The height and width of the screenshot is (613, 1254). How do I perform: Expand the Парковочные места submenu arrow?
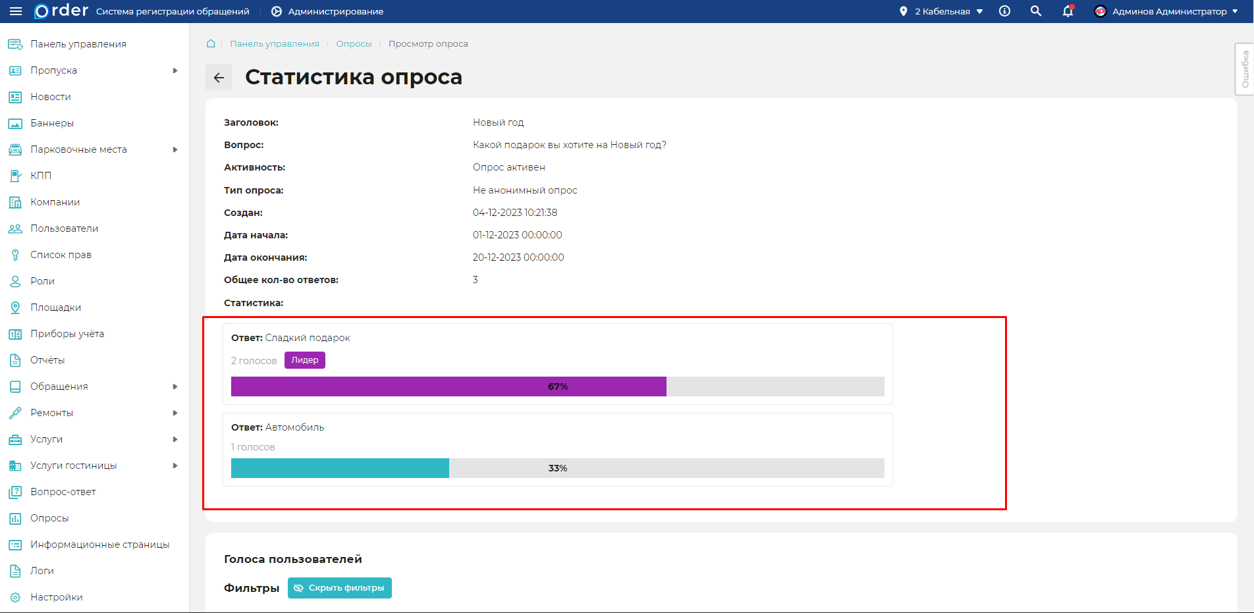click(175, 149)
